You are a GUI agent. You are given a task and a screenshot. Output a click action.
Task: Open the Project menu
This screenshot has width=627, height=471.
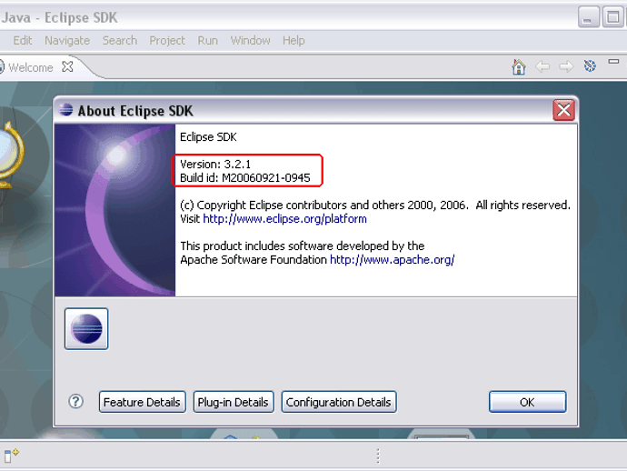click(x=167, y=40)
